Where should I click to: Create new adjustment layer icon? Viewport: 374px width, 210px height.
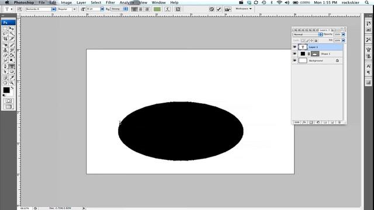[x=318, y=122]
